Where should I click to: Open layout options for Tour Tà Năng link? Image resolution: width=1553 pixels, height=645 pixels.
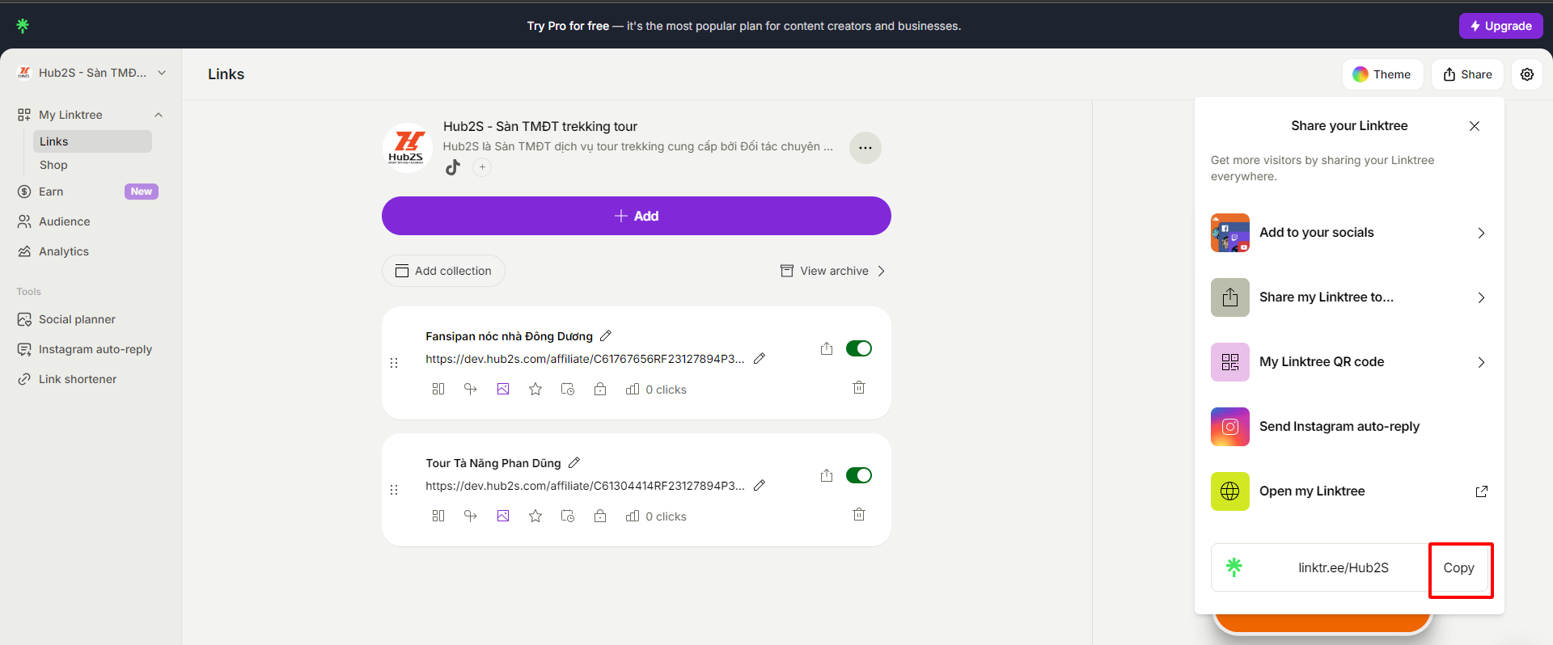tap(438, 516)
